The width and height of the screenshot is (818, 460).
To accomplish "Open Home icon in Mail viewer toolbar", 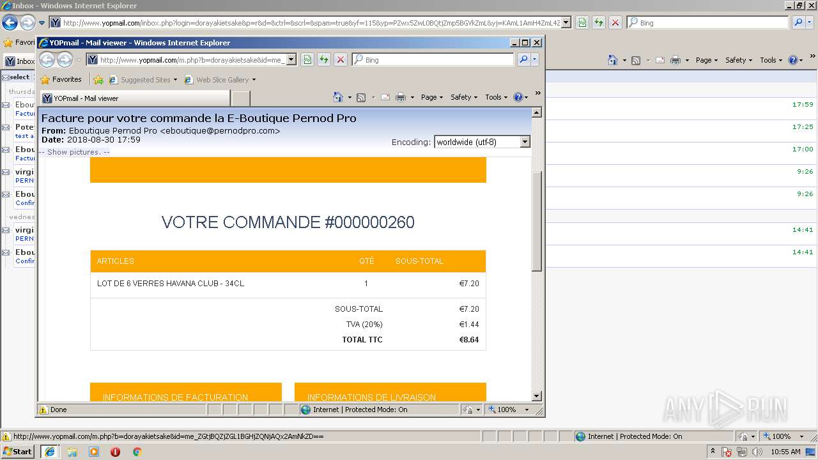I will (338, 97).
